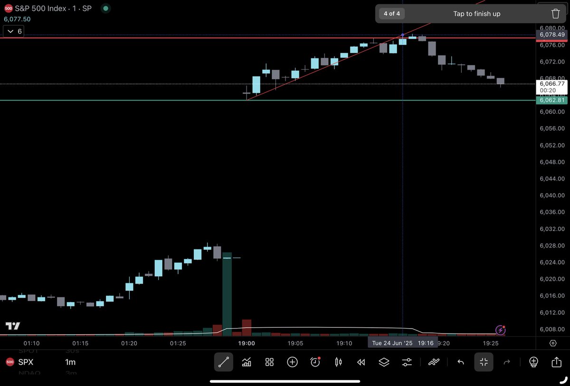
Task: Tap the share export icon
Action: click(x=556, y=362)
